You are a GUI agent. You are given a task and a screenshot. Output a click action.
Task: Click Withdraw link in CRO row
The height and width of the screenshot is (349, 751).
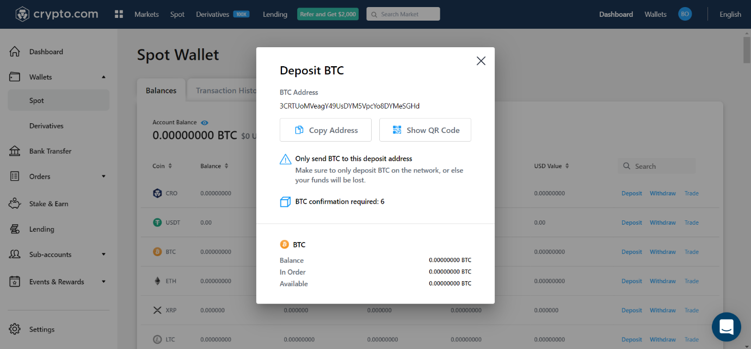(663, 193)
